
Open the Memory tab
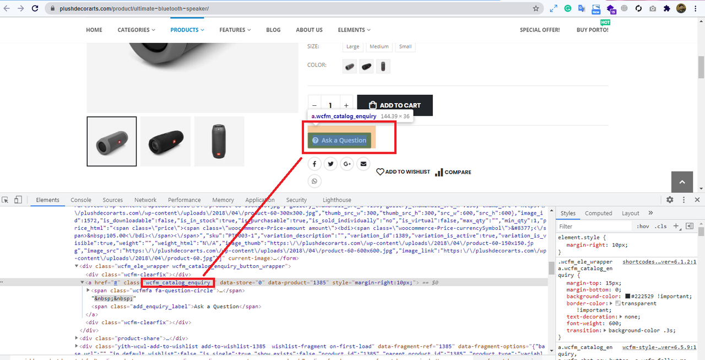[x=223, y=200]
